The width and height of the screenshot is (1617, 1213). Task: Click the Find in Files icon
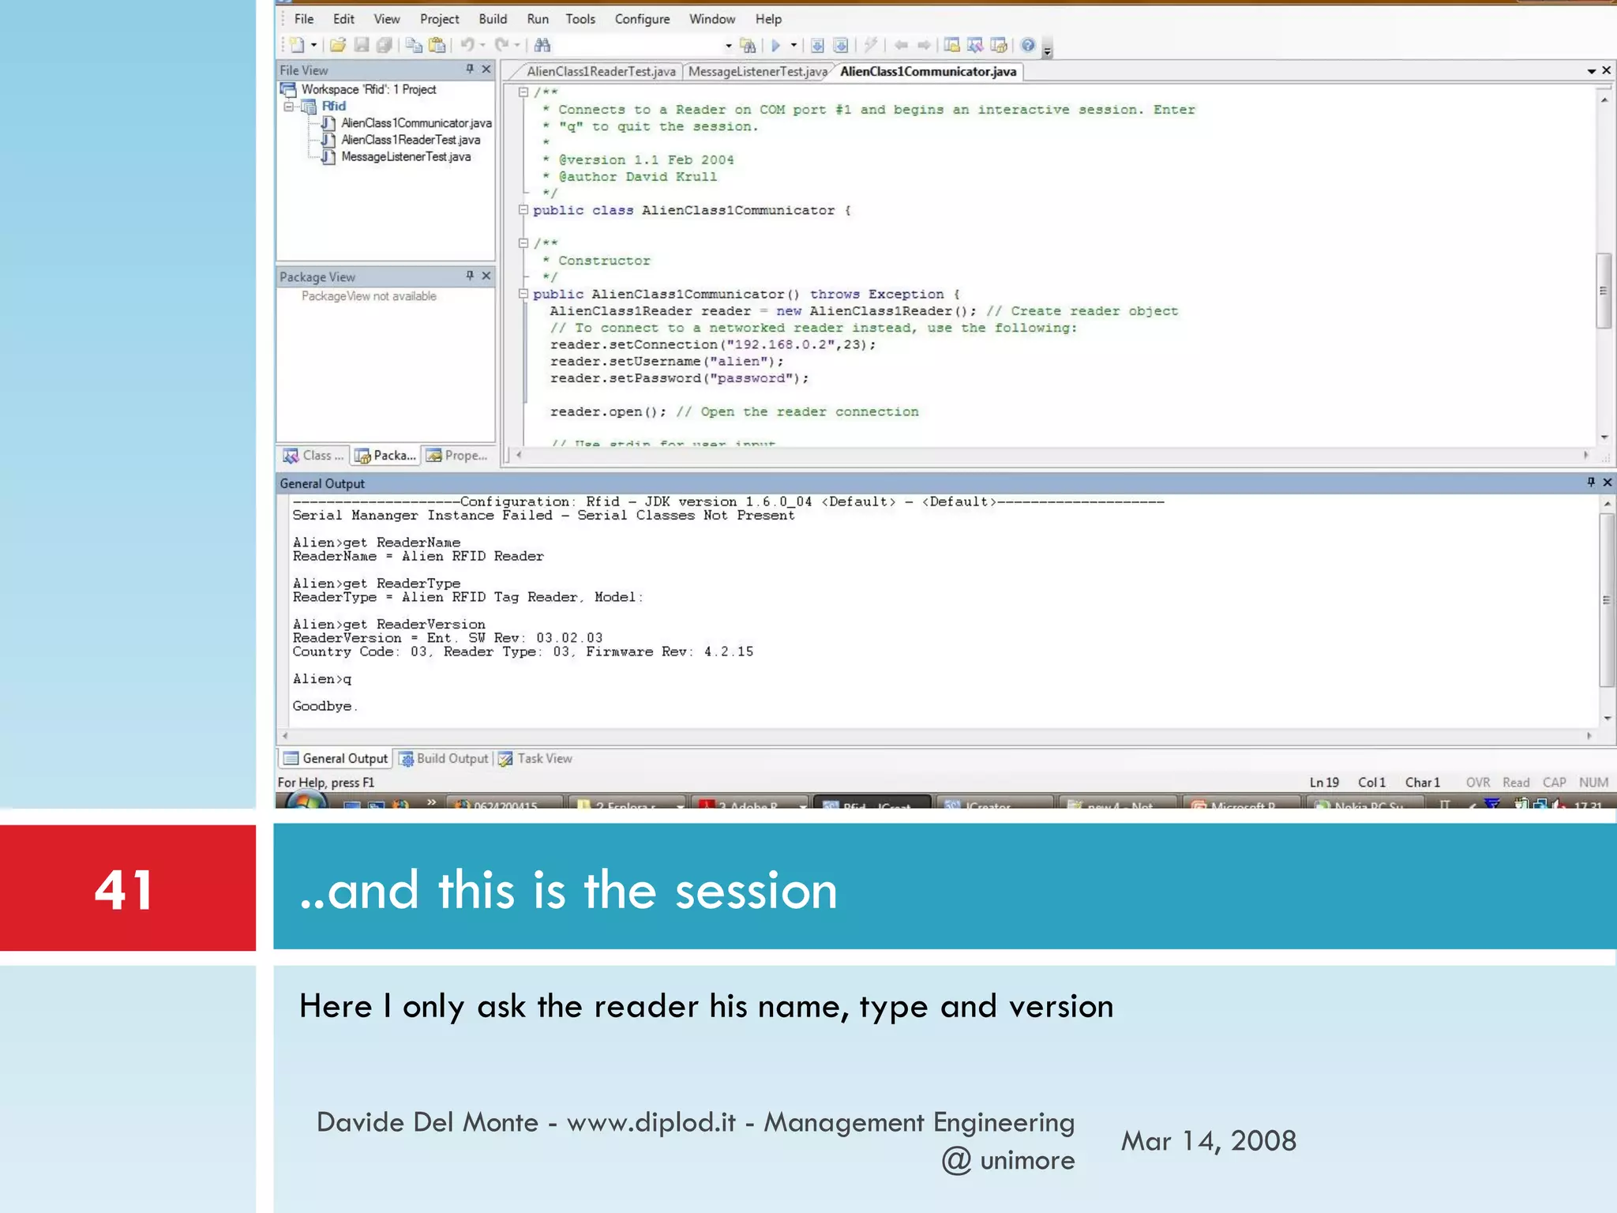tap(748, 45)
